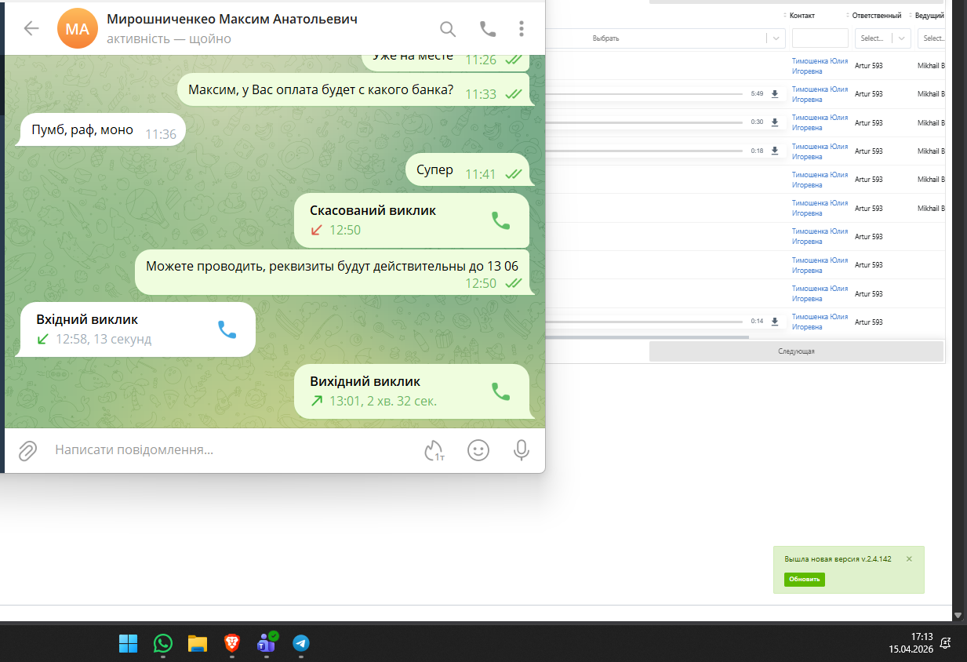Click the Контакт column header label

pos(802,16)
